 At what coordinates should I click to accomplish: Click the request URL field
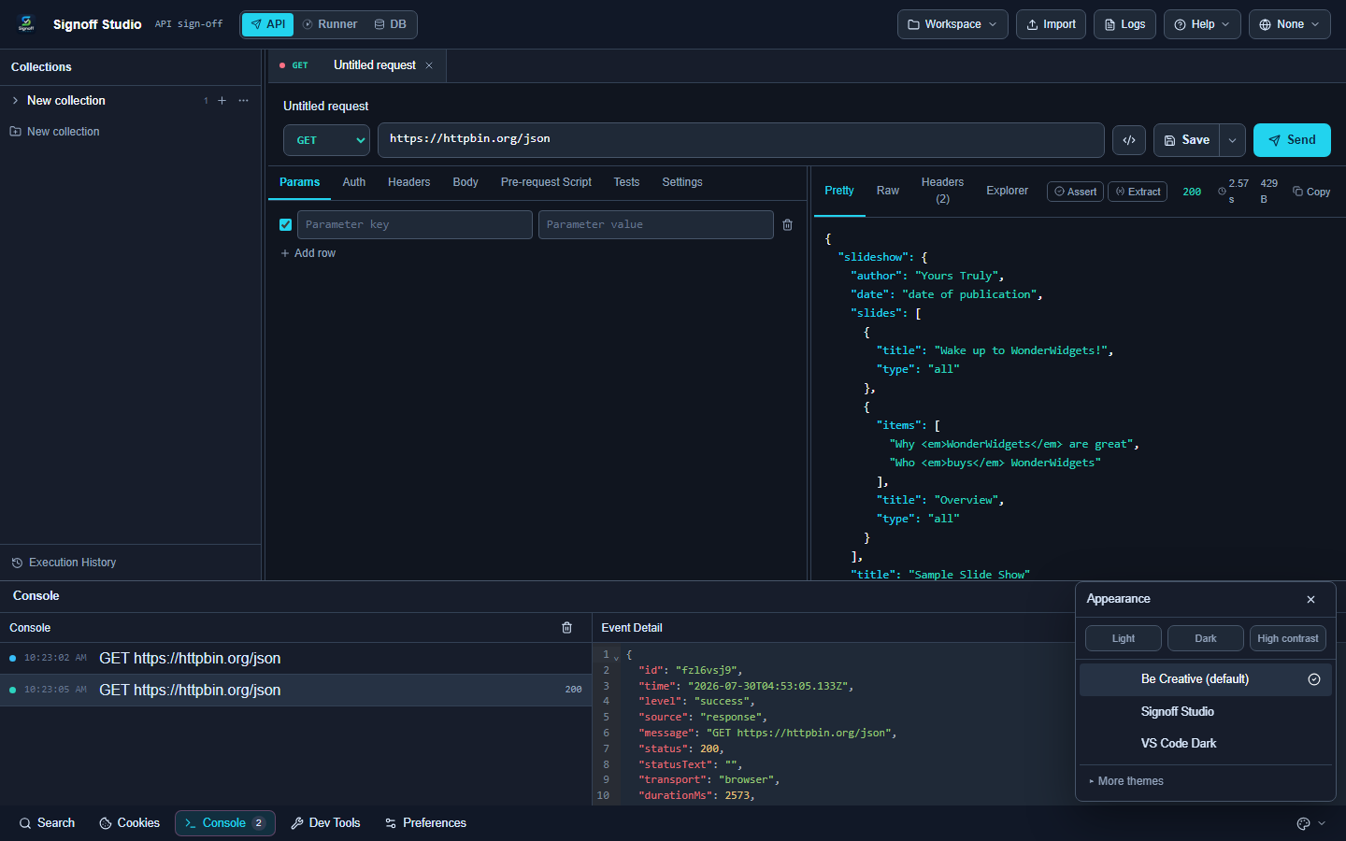(741, 140)
